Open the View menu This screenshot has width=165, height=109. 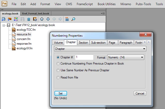click(58, 4)
